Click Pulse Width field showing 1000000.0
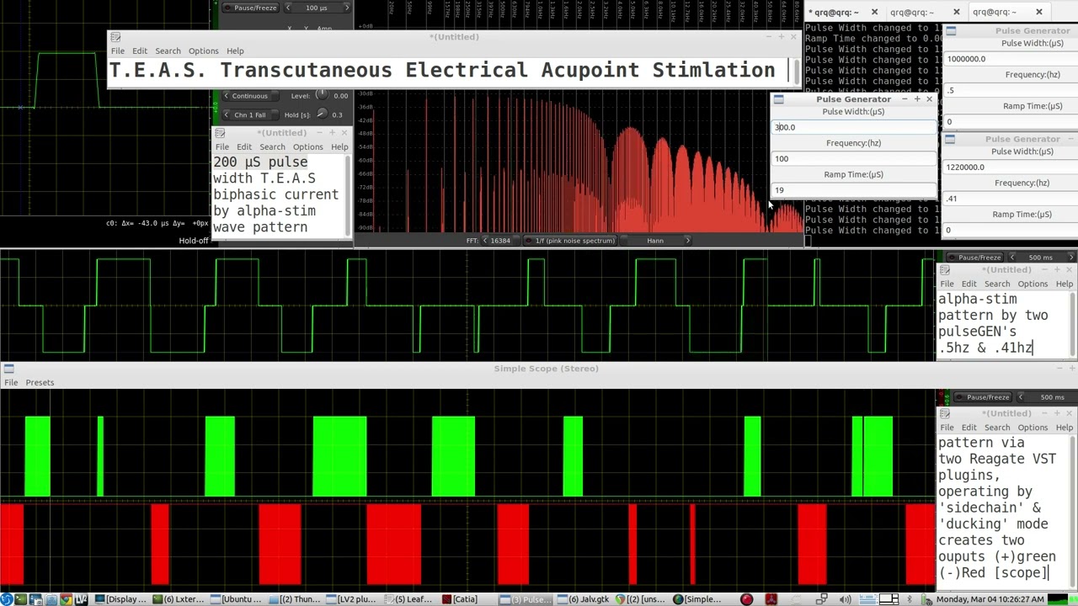This screenshot has height=606, width=1078. coord(1011,59)
